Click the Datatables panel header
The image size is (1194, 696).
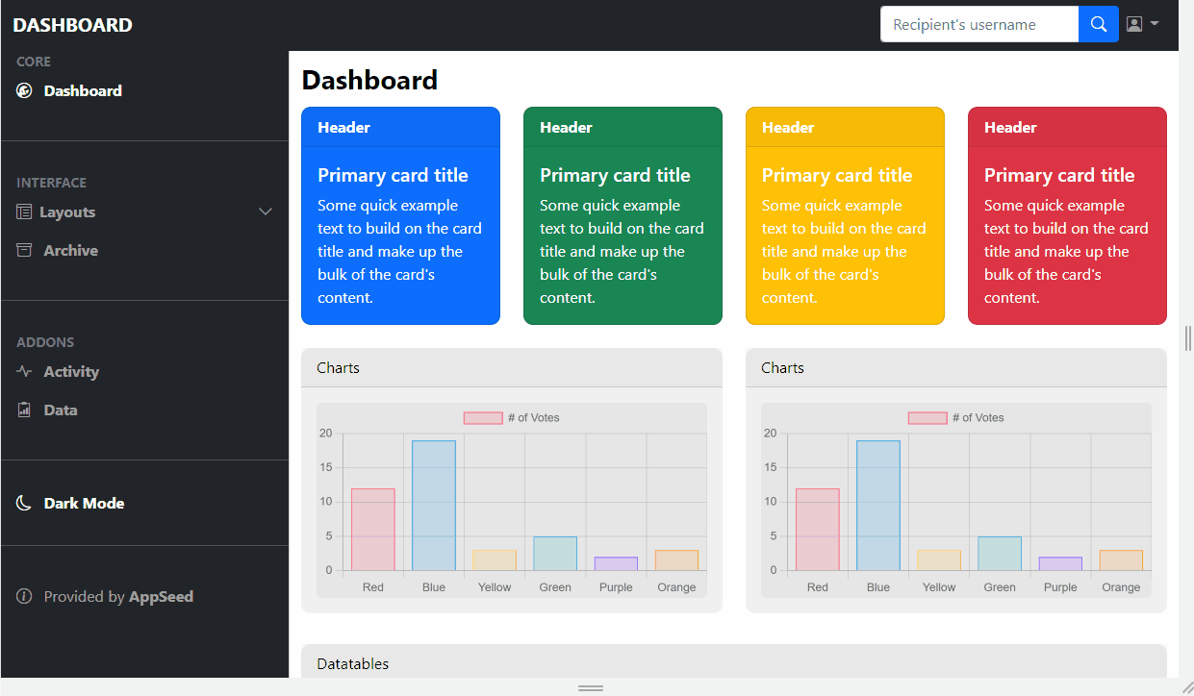734,661
